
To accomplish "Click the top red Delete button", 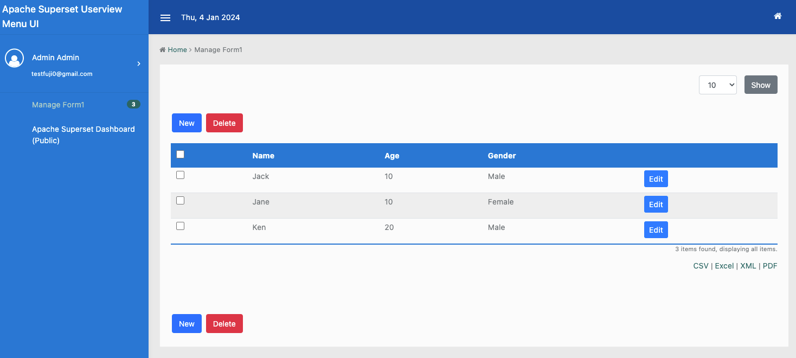I will [224, 123].
